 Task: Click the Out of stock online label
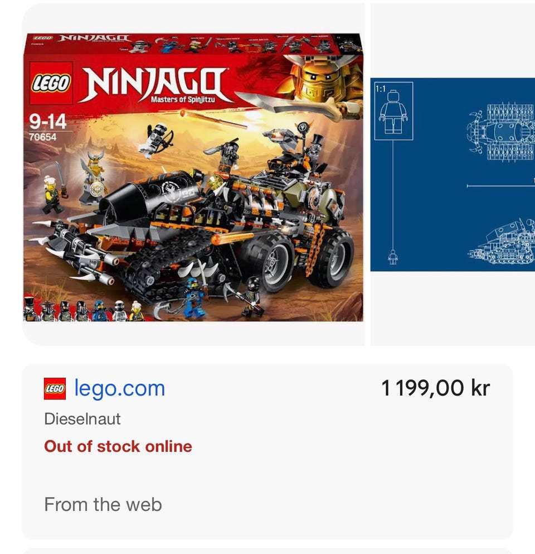[x=118, y=446]
